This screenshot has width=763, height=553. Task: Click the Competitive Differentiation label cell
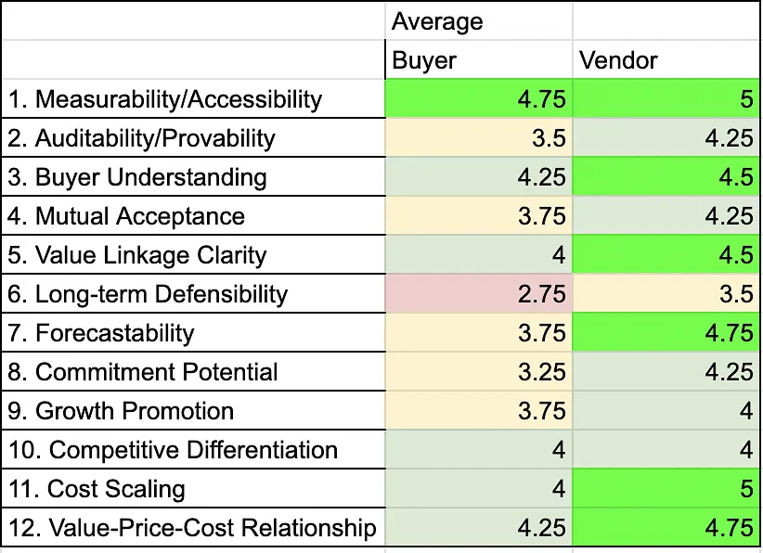[192, 450]
